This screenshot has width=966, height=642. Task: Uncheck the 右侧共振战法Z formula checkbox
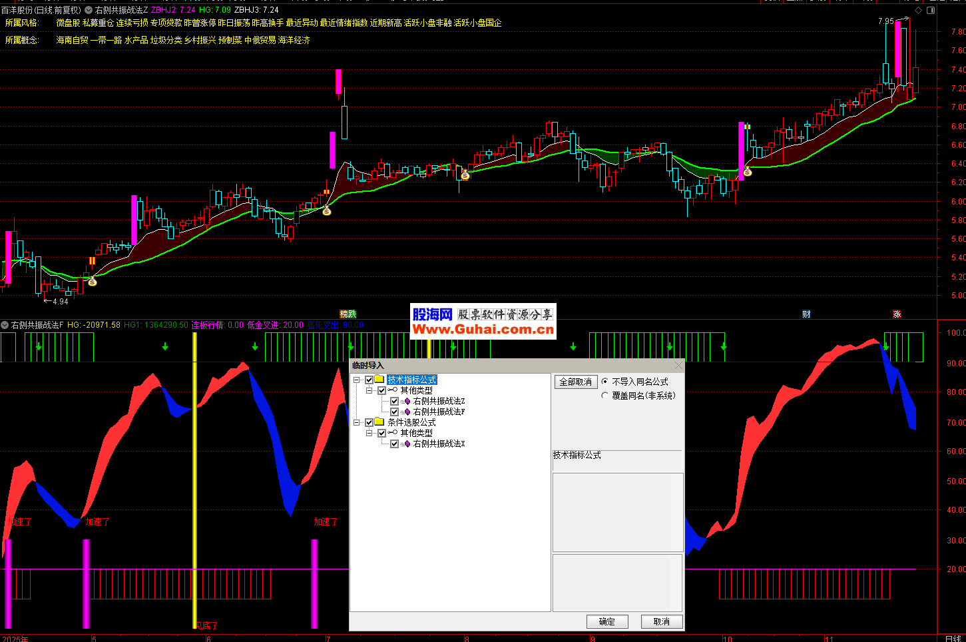click(394, 402)
